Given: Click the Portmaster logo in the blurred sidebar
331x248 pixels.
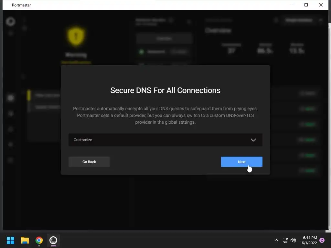Looking at the screenshot, I should [x=11, y=22].
